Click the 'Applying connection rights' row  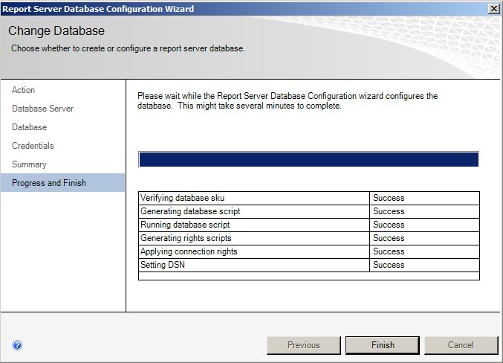click(x=309, y=251)
